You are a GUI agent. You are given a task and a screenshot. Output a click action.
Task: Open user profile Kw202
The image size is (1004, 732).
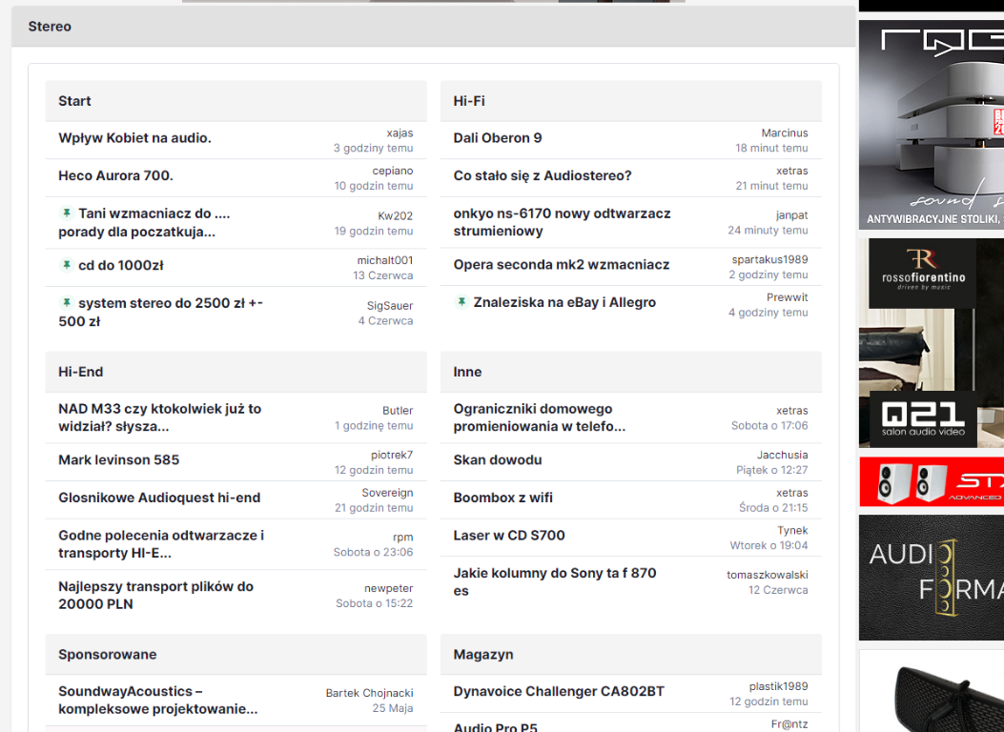coord(395,216)
